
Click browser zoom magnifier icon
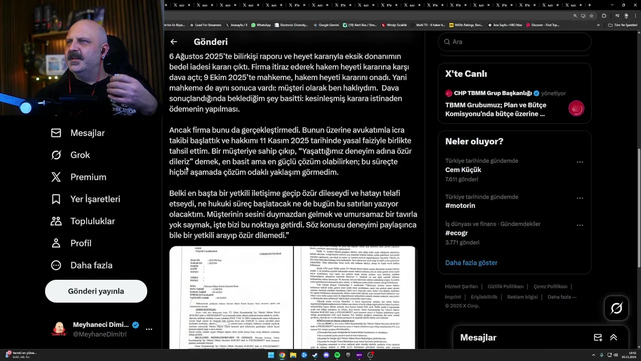point(575,16)
